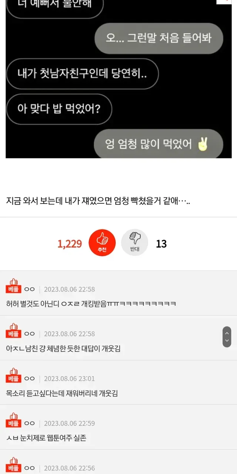Click the 베플 badge on the 웹툰여주 실존 comment
The width and height of the screenshot is (237, 474).
[13, 420]
